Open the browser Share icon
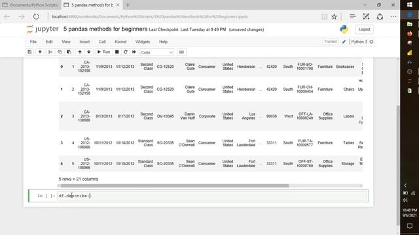 [x=380, y=16]
